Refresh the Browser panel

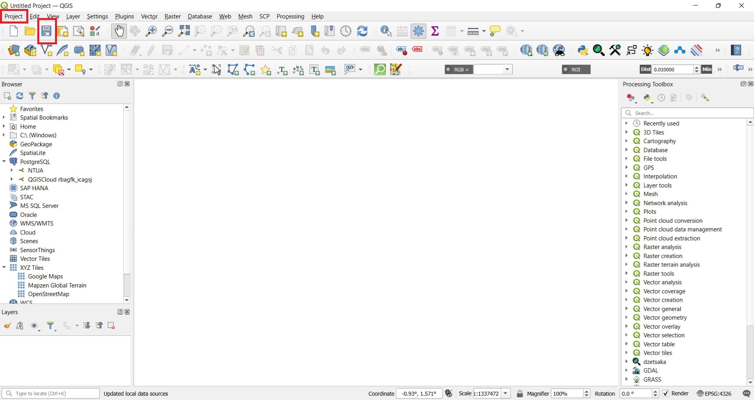(x=20, y=96)
